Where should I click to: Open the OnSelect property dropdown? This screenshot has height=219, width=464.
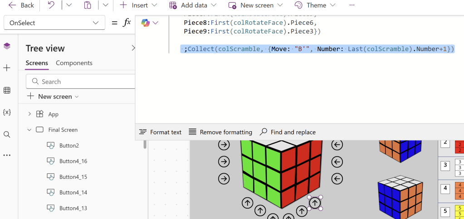pos(54,23)
